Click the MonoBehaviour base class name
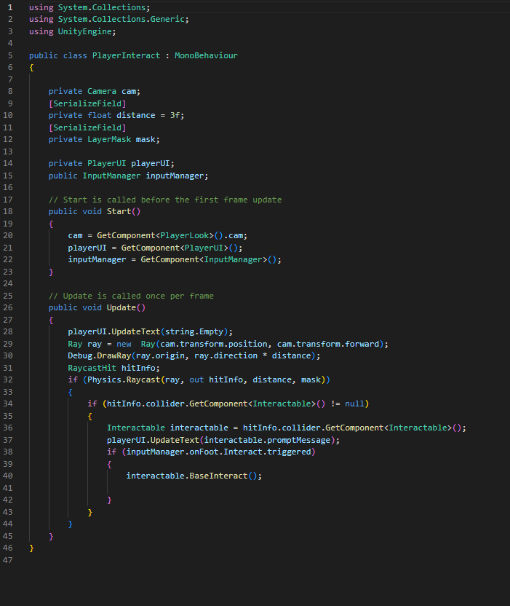Image resolution: width=510 pixels, height=606 pixels. [206, 55]
